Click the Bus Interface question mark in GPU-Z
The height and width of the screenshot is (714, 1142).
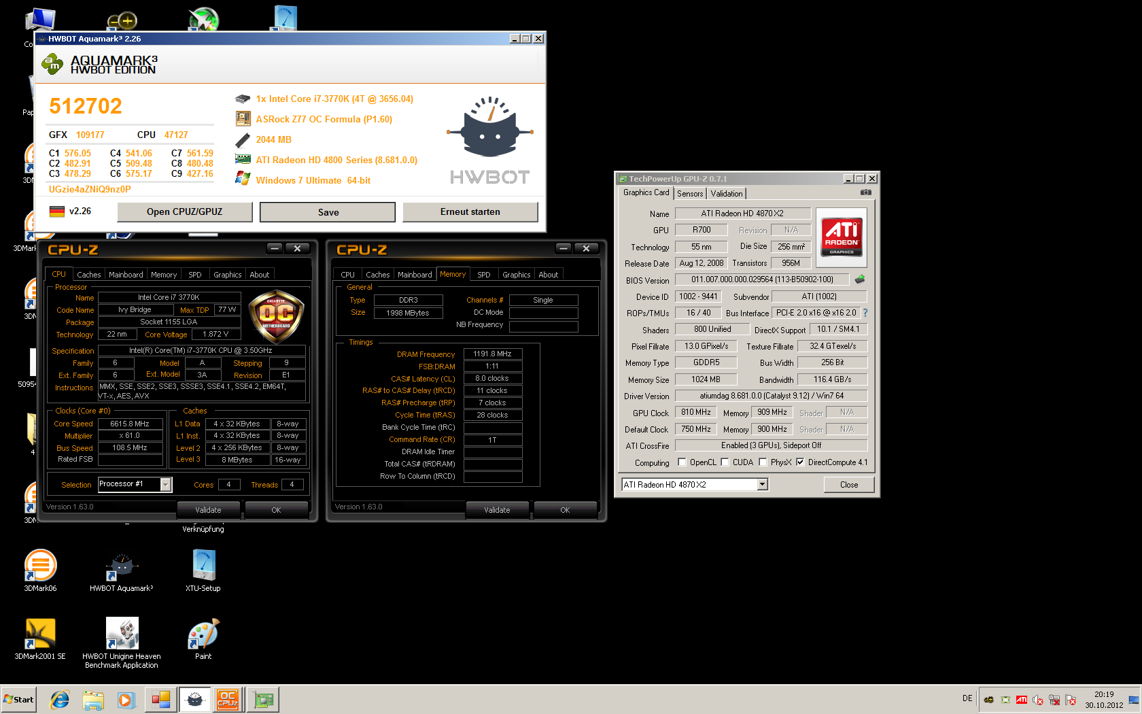tap(865, 313)
